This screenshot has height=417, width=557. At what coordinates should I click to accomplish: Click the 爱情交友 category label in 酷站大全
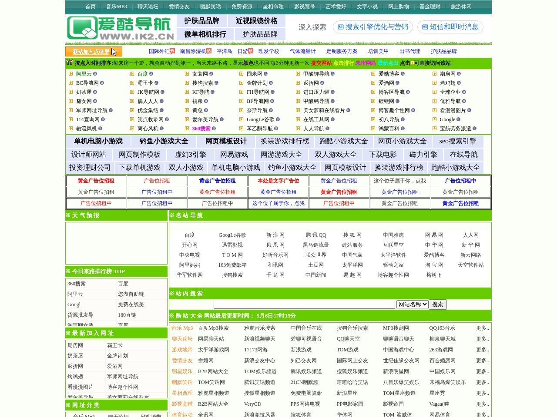182,361
